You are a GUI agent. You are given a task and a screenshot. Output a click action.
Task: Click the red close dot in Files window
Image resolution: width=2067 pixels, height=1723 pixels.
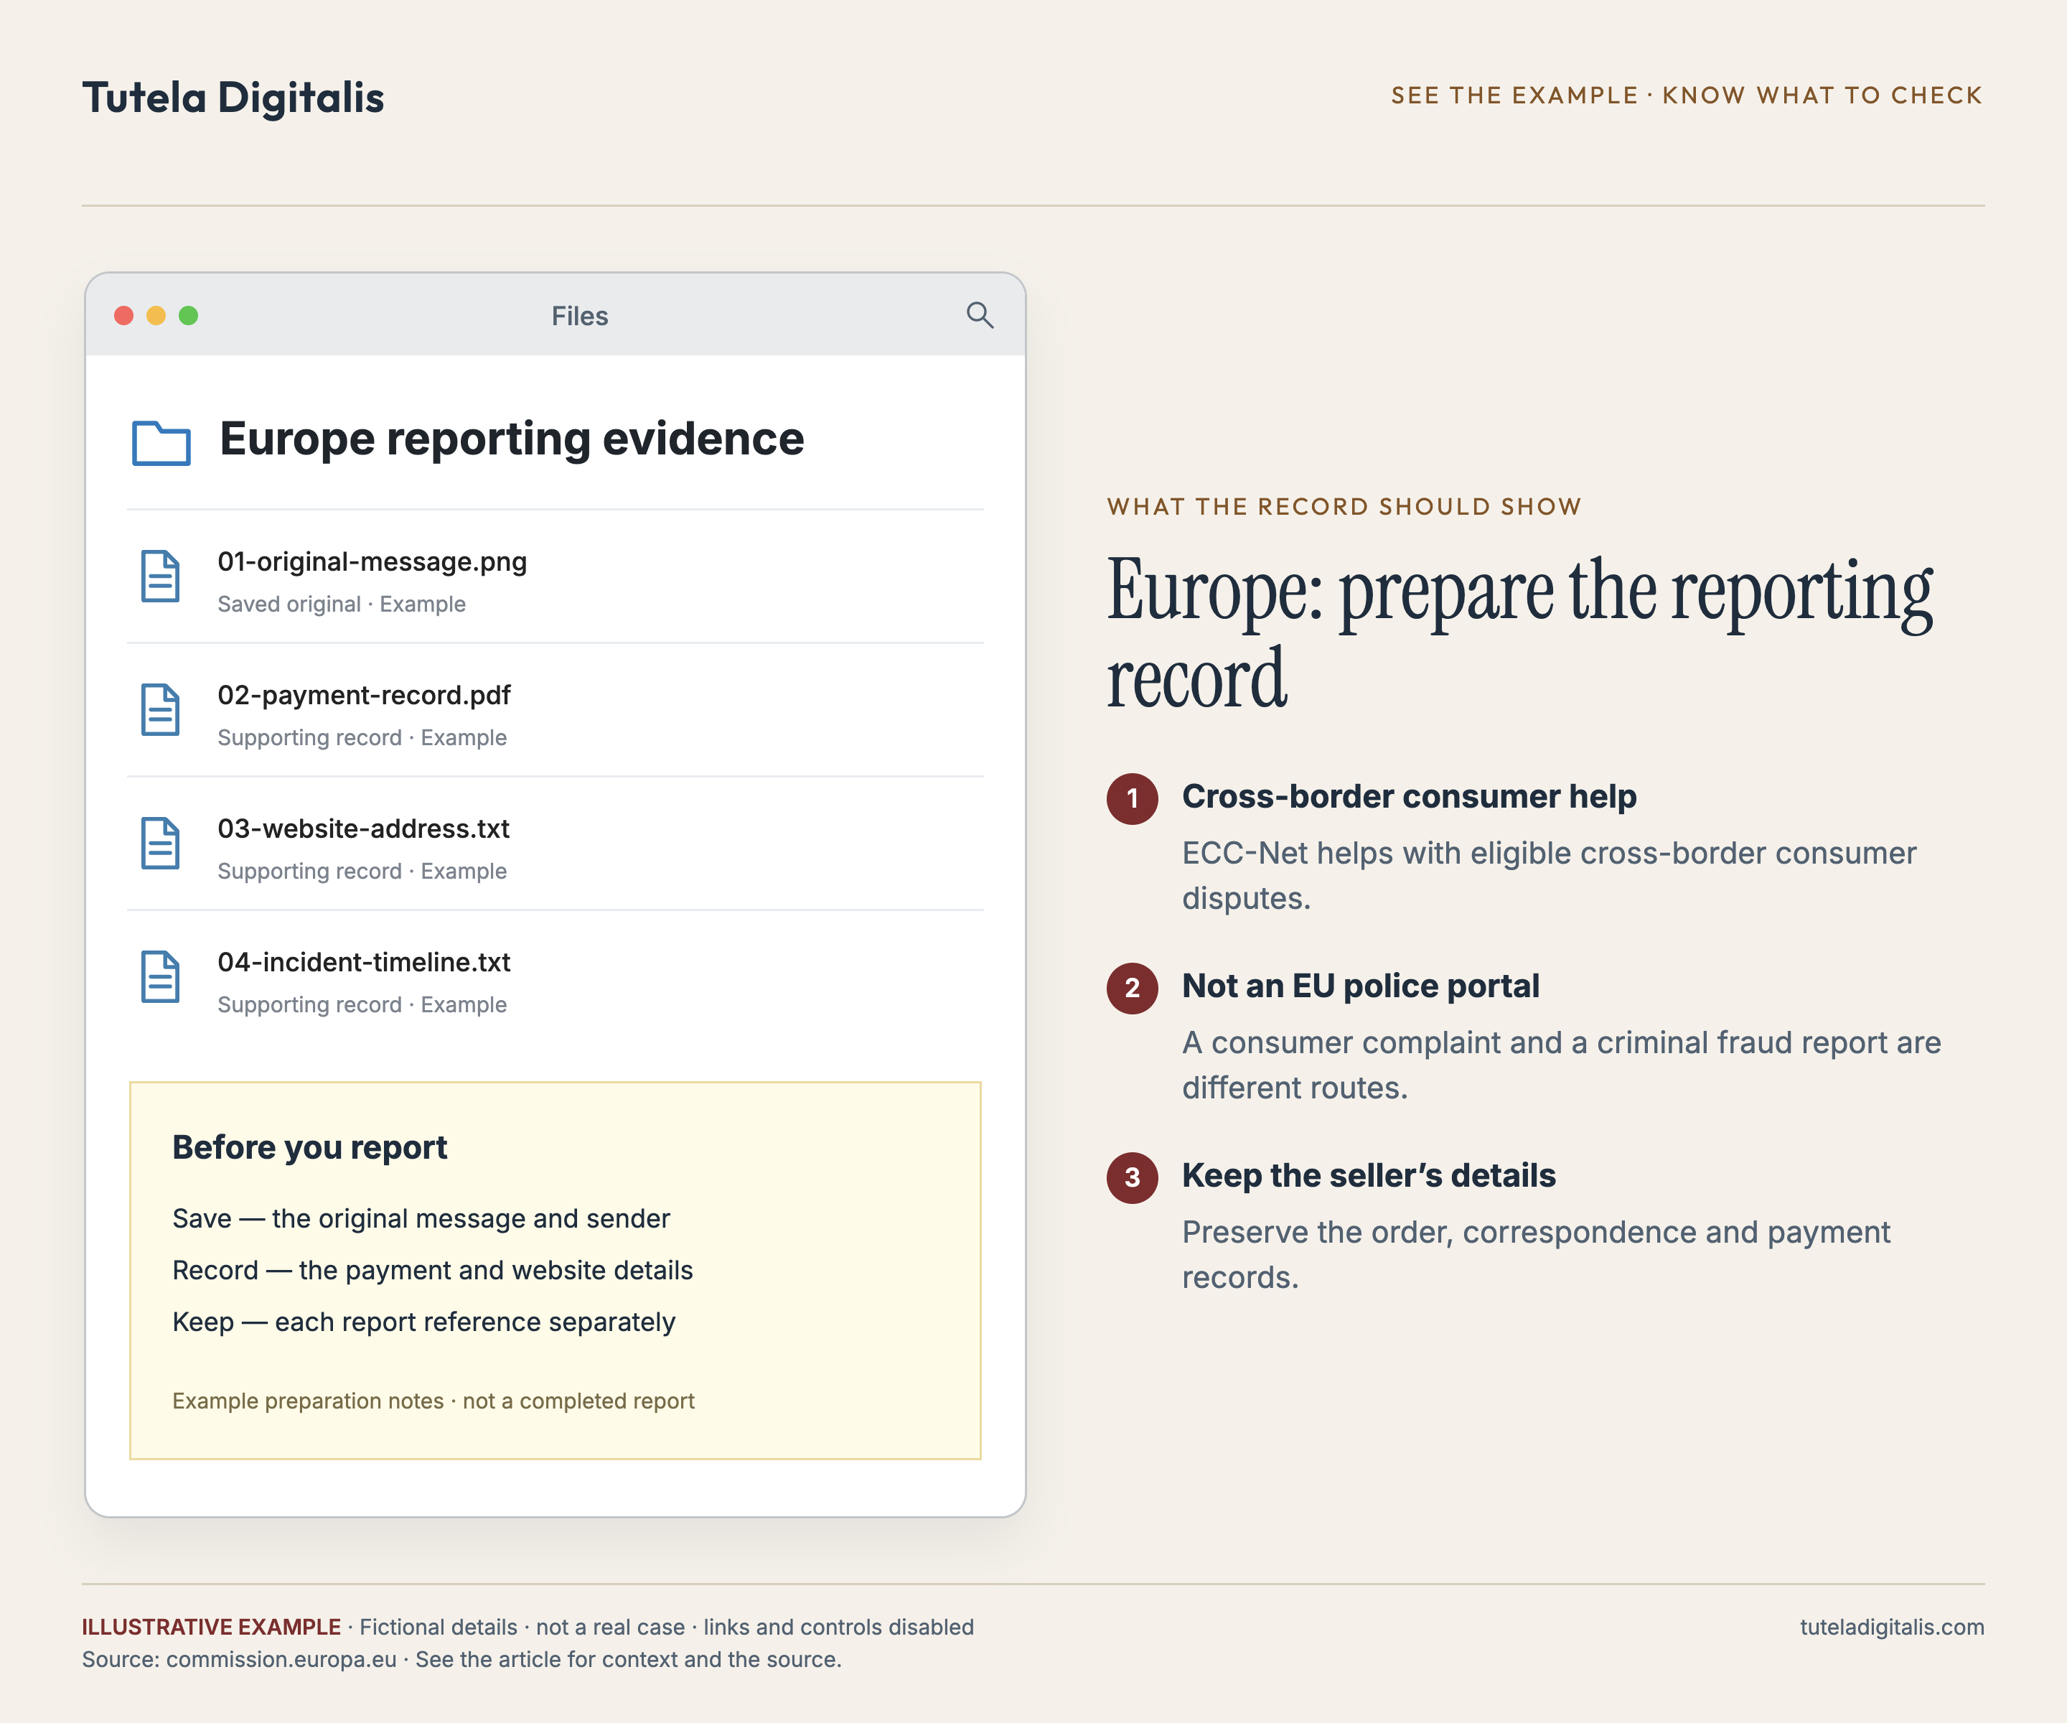(x=124, y=315)
